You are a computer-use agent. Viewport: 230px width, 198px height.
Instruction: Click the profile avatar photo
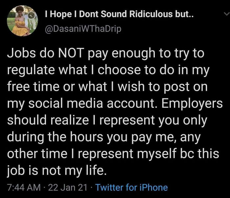tap(22, 22)
